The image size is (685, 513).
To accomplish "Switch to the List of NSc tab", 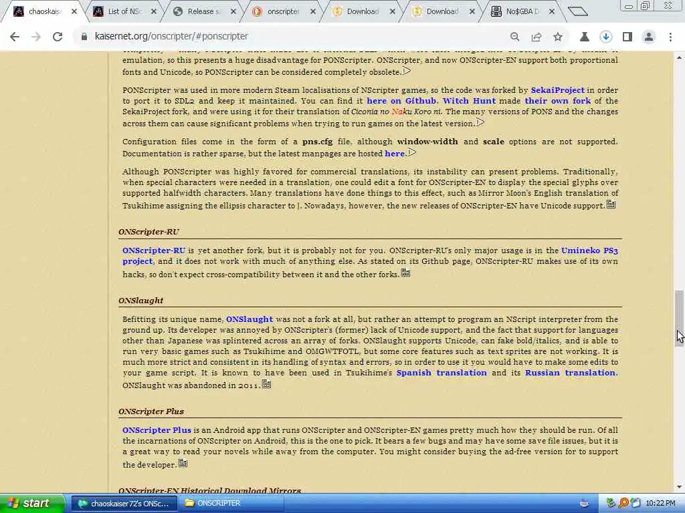I will tap(124, 11).
